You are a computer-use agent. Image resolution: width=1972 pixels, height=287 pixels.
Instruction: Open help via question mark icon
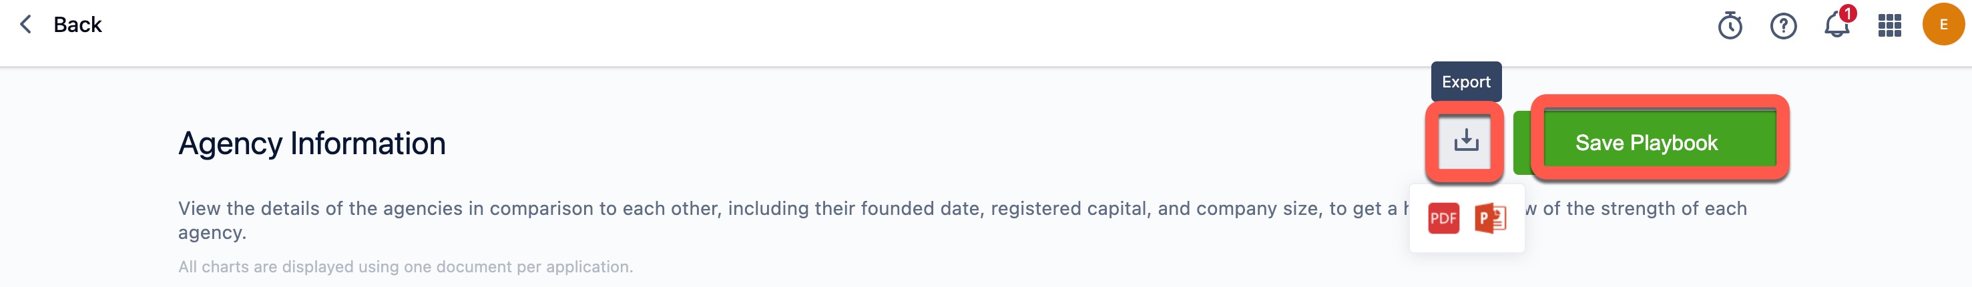1783,26
